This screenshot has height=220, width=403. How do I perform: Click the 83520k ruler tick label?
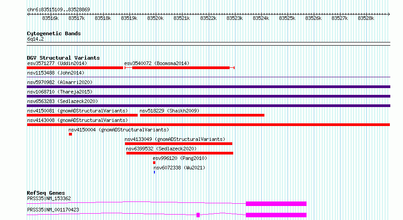155,18
